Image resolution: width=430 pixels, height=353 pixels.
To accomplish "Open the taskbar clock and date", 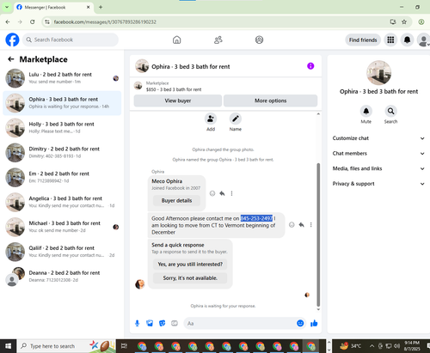I will (412, 346).
